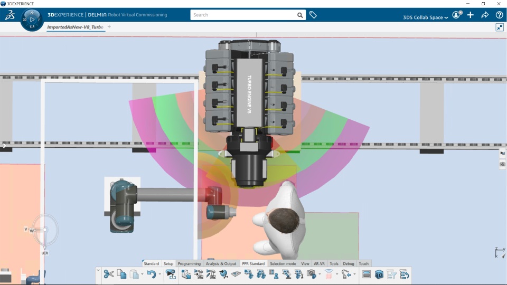Image resolution: width=507 pixels, height=285 pixels.
Task: Switch to the View tab
Action: pyautogui.click(x=305, y=264)
